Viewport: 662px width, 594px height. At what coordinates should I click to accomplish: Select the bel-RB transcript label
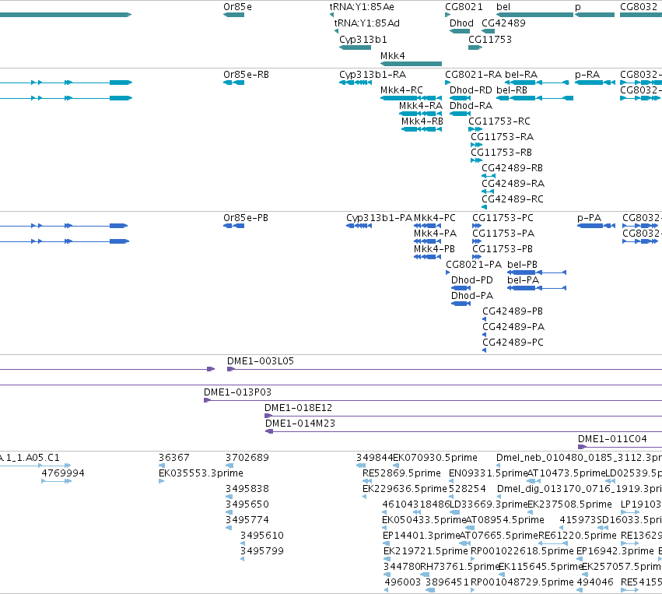click(x=512, y=90)
